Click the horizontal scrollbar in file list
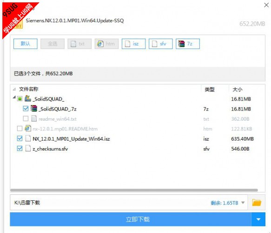Viewport: 271px width, 233px height. tap(134, 190)
